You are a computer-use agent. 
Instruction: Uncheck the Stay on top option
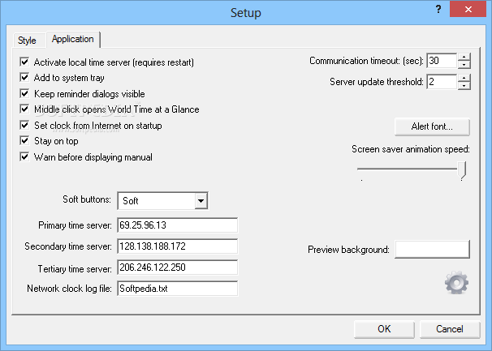pos(24,141)
